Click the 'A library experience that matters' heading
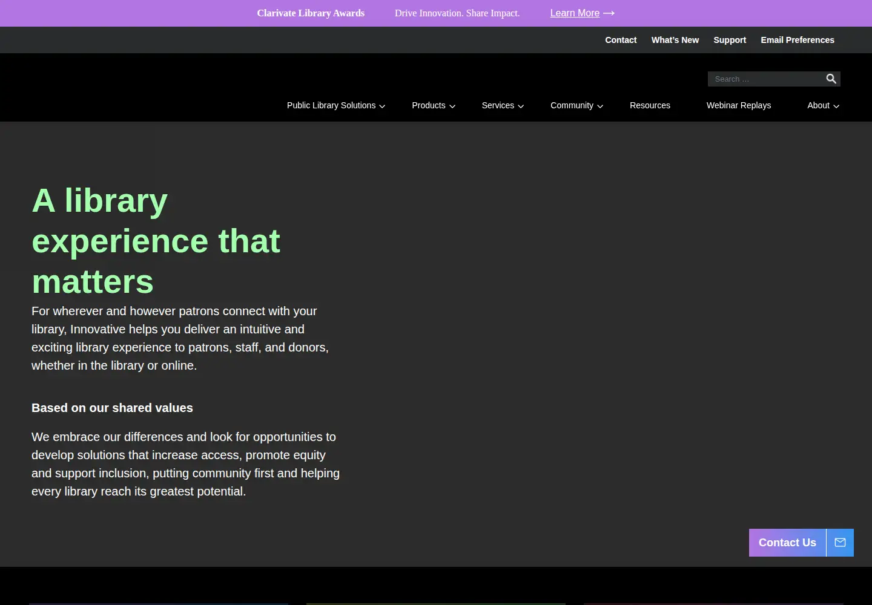Viewport: 872px width, 605px height. pos(156,241)
